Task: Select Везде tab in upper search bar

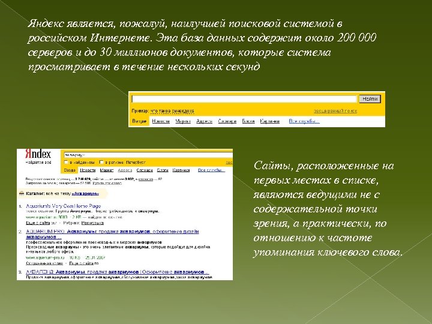Action: [139, 121]
